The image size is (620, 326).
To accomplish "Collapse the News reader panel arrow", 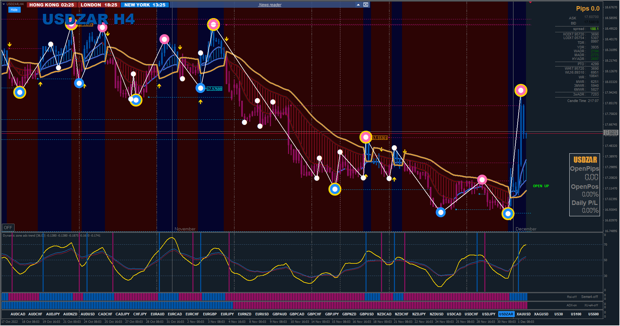I will coord(358,5).
